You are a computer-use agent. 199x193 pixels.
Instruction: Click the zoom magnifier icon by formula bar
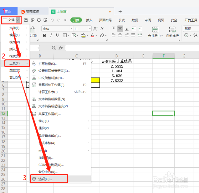pos(54,48)
